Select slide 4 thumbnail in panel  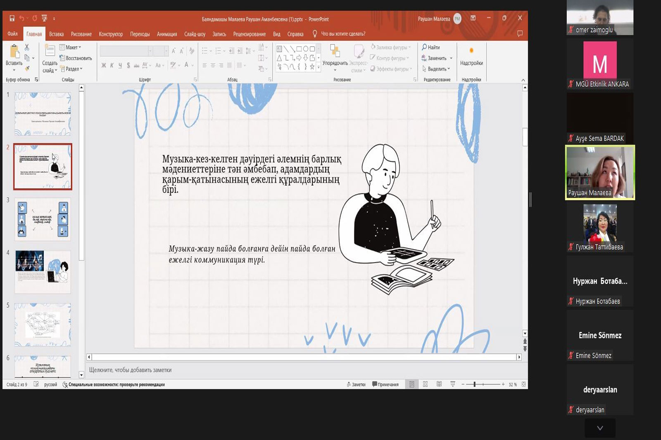point(43,271)
